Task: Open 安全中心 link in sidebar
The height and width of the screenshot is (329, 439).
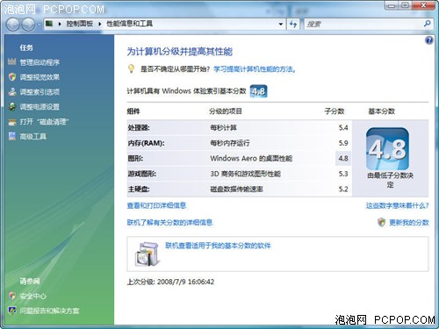Action: click(x=32, y=297)
